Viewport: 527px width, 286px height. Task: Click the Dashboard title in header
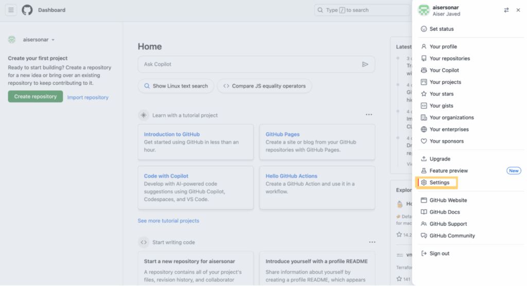pyautogui.click(x=52, y=10)
